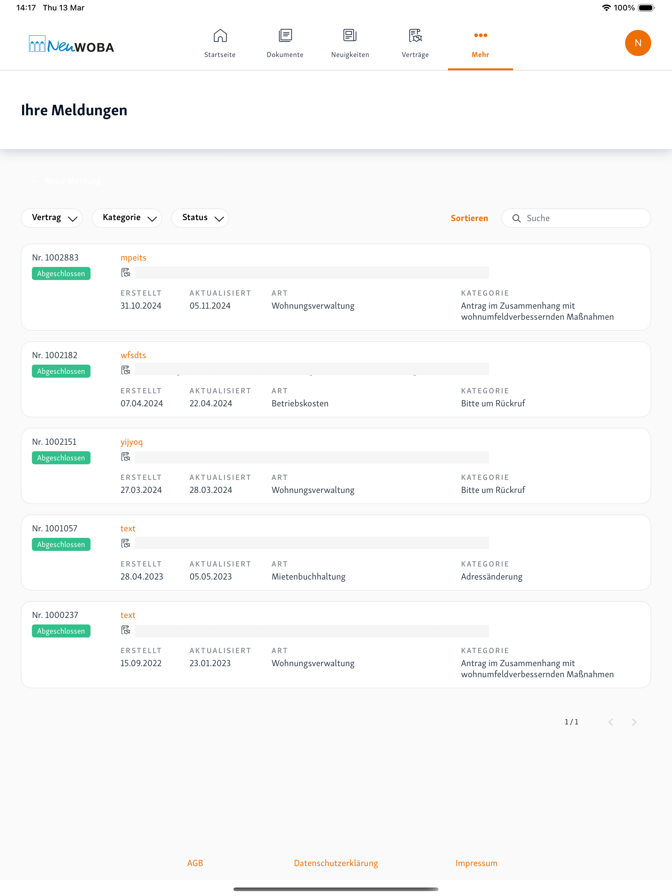Click contract icon under yijyoq message
The image size is (672, 896).
click(126, 457)
